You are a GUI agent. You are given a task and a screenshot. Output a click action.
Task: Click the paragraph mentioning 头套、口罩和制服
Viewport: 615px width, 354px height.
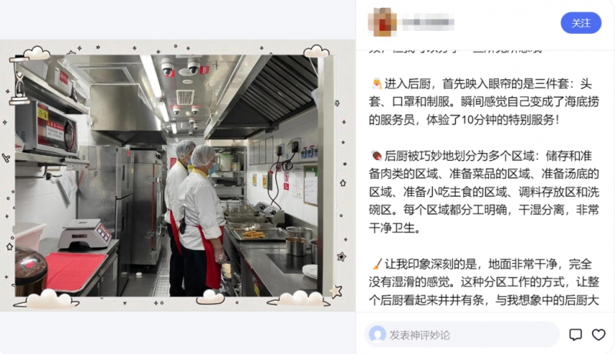[x=484, y=102]
